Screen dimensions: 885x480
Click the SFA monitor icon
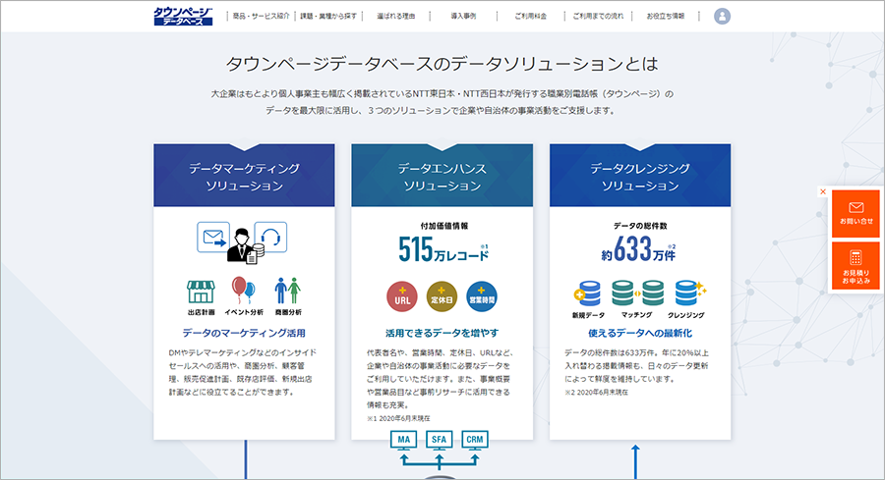coord(440,441)
